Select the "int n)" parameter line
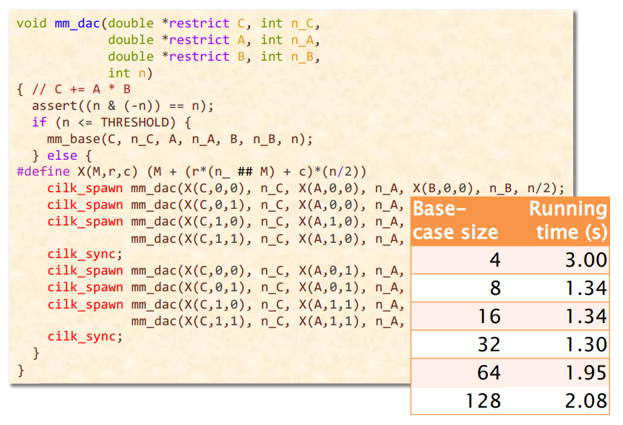The image size is (623, 425). point(130,73)
